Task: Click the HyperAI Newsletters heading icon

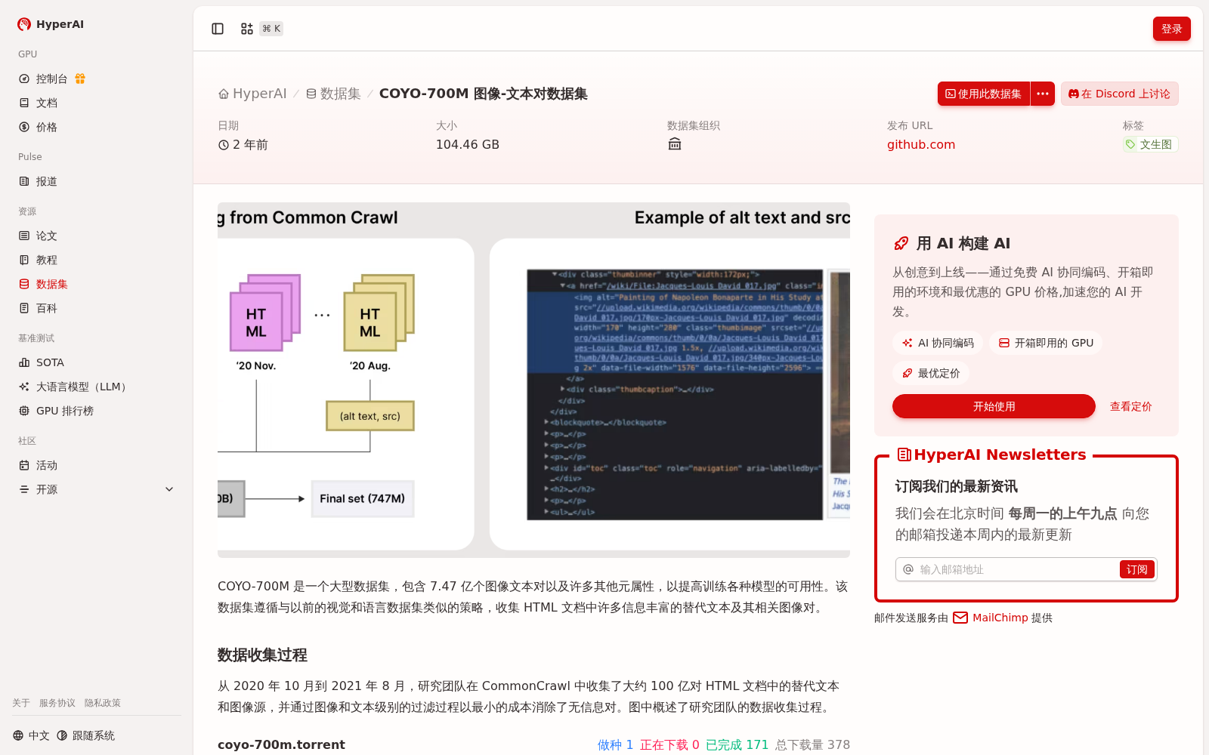Action: (904, 455)
